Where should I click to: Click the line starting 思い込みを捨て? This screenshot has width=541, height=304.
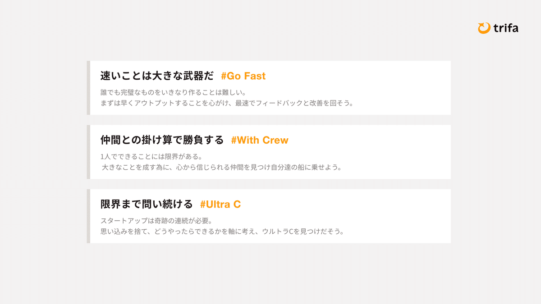[x=222, y=232]
